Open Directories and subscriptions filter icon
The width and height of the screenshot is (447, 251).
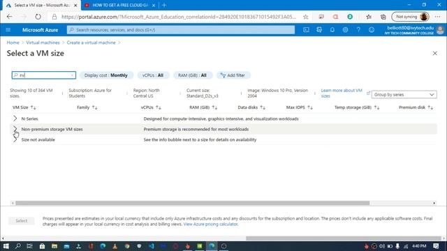pos(319,30)
